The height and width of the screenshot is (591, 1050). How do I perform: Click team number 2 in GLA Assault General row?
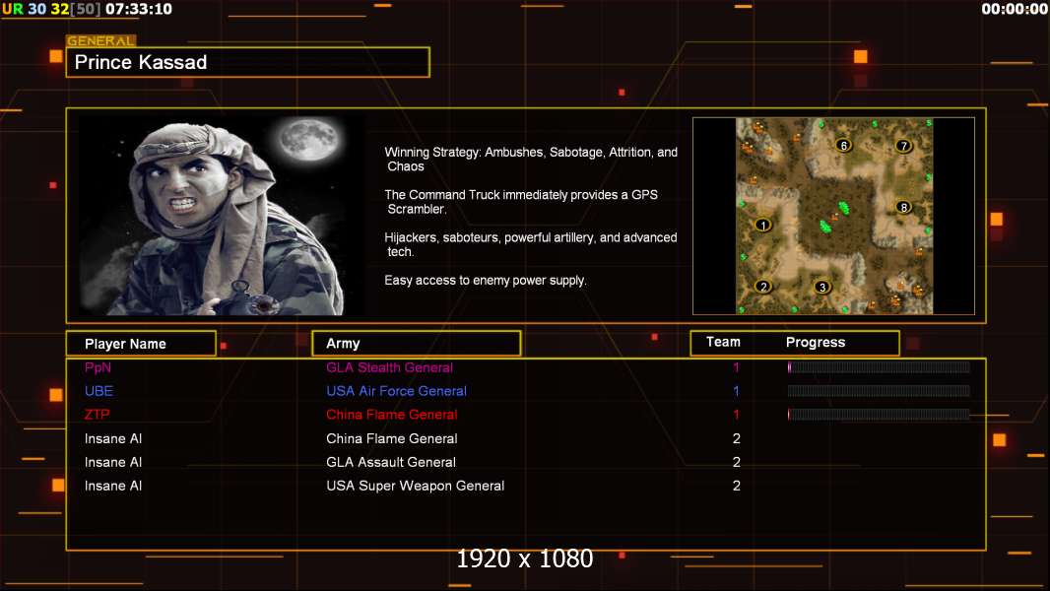coord(737,462)
